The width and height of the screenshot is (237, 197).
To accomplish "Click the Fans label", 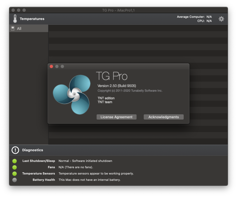I will pyautogui.click(x=52, y=167).
